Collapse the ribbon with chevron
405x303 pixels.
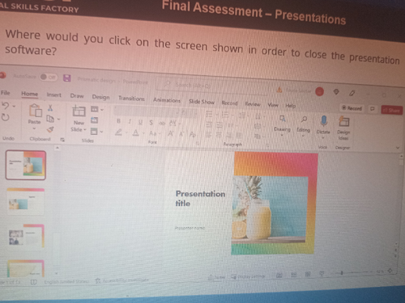(x=398, y=148)
